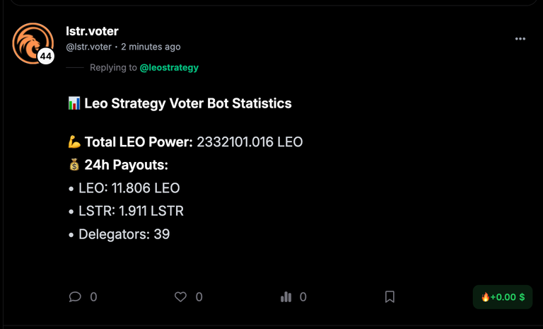Viewport: 543px width, 329px height.
Task: Click the like count zero
Action: [199, 297]
